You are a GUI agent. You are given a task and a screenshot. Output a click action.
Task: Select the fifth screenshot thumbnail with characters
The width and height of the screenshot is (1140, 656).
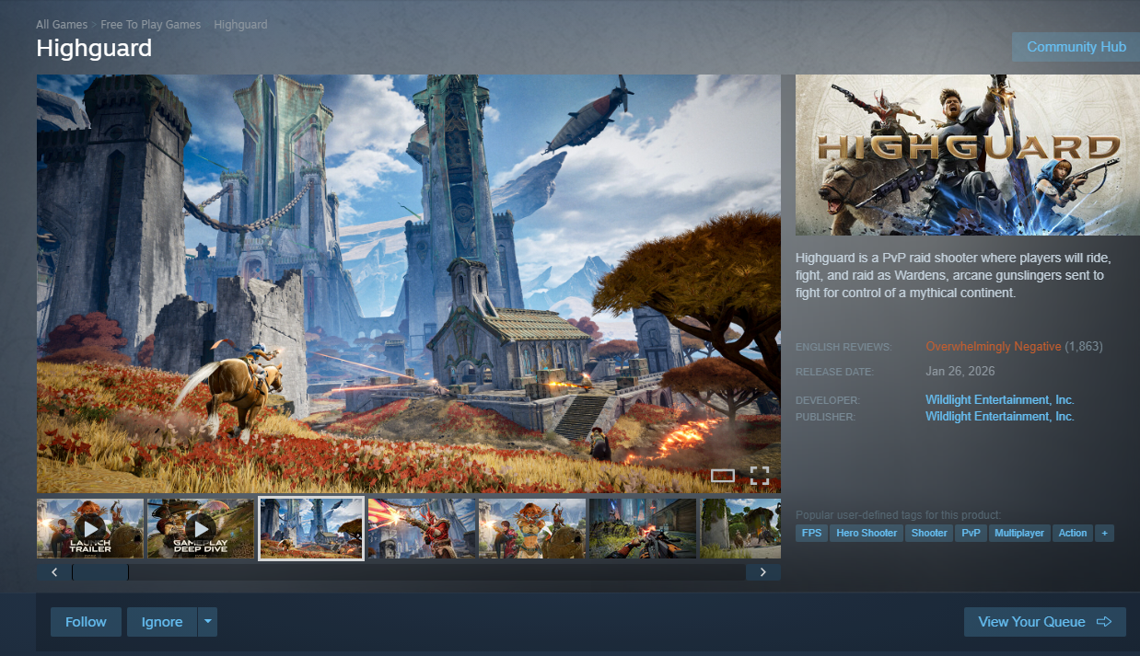532,528
